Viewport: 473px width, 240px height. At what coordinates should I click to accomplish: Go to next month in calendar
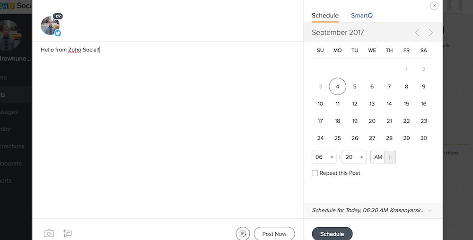(x=430, y=33)
